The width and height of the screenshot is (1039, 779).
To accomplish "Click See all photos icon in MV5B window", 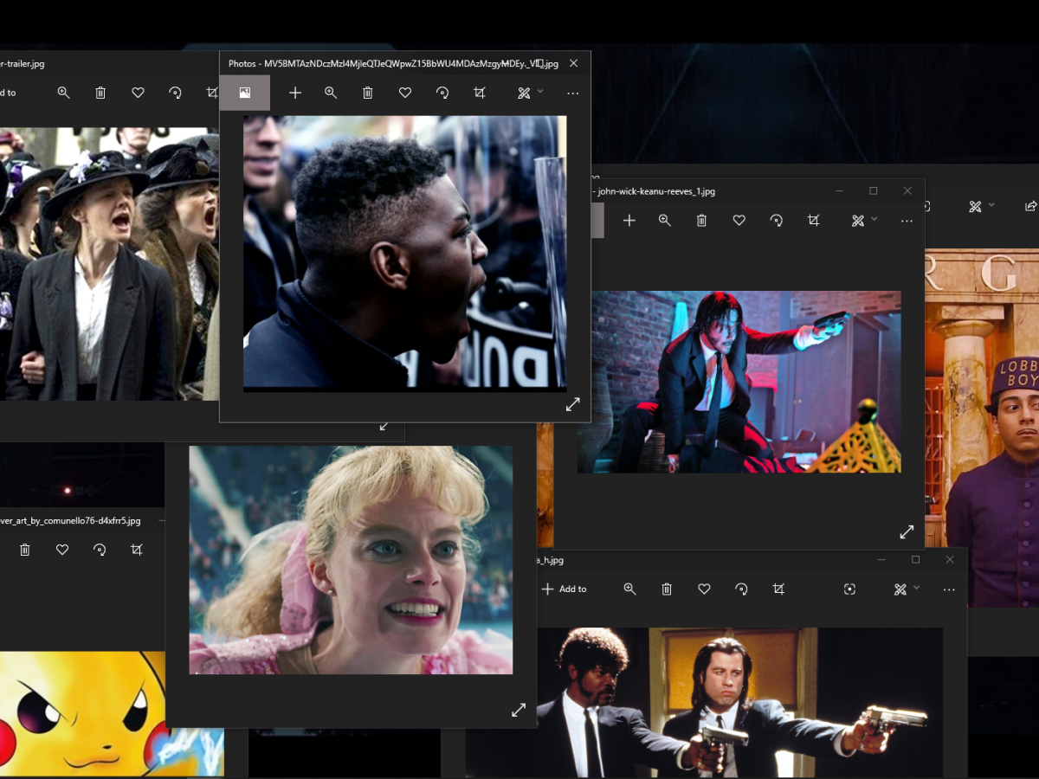I will (245, 93).
